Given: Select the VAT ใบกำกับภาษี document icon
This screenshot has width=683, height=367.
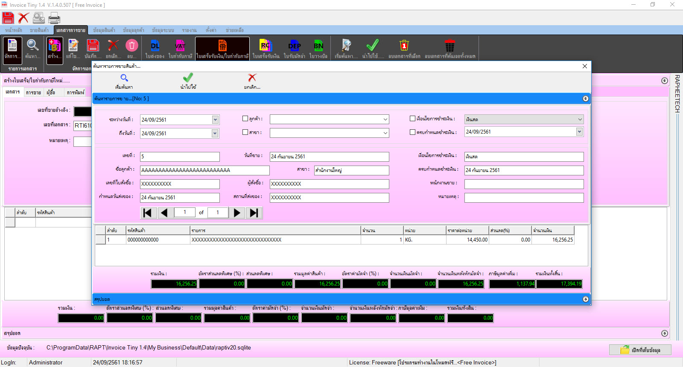Looking at the screenshot, I should [180, 46].
